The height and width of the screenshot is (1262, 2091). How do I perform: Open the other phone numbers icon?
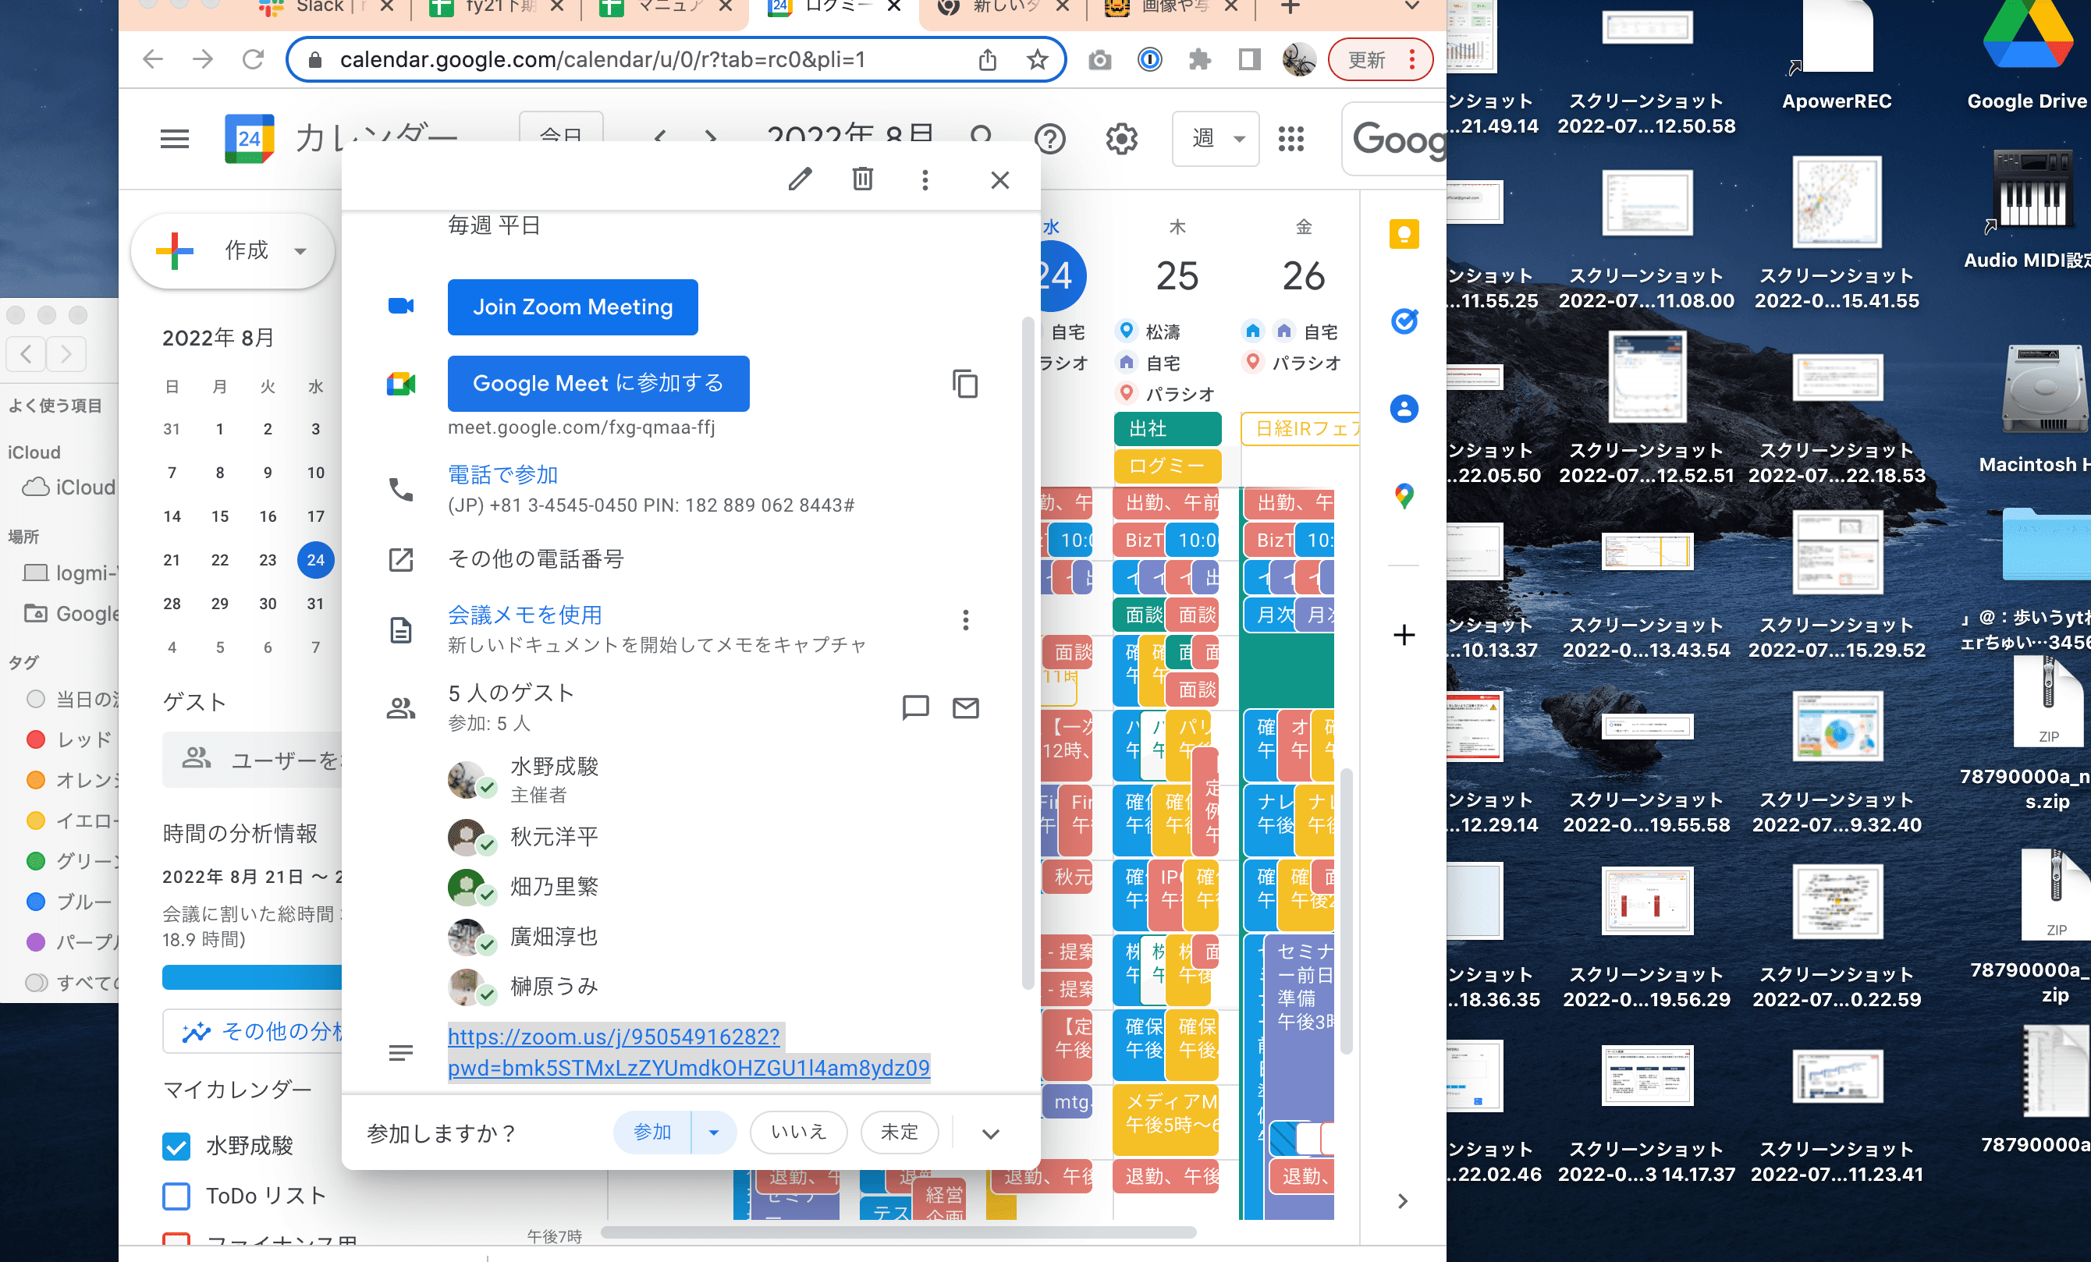click(400, 560)
